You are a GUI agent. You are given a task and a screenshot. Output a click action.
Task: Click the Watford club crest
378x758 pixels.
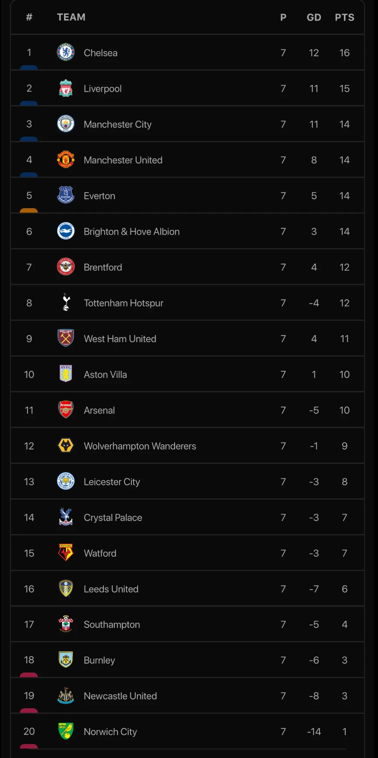point(66,553)
